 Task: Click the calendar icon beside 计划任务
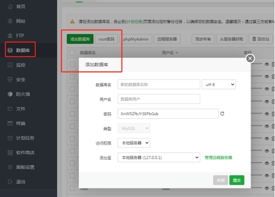point(10,138)
